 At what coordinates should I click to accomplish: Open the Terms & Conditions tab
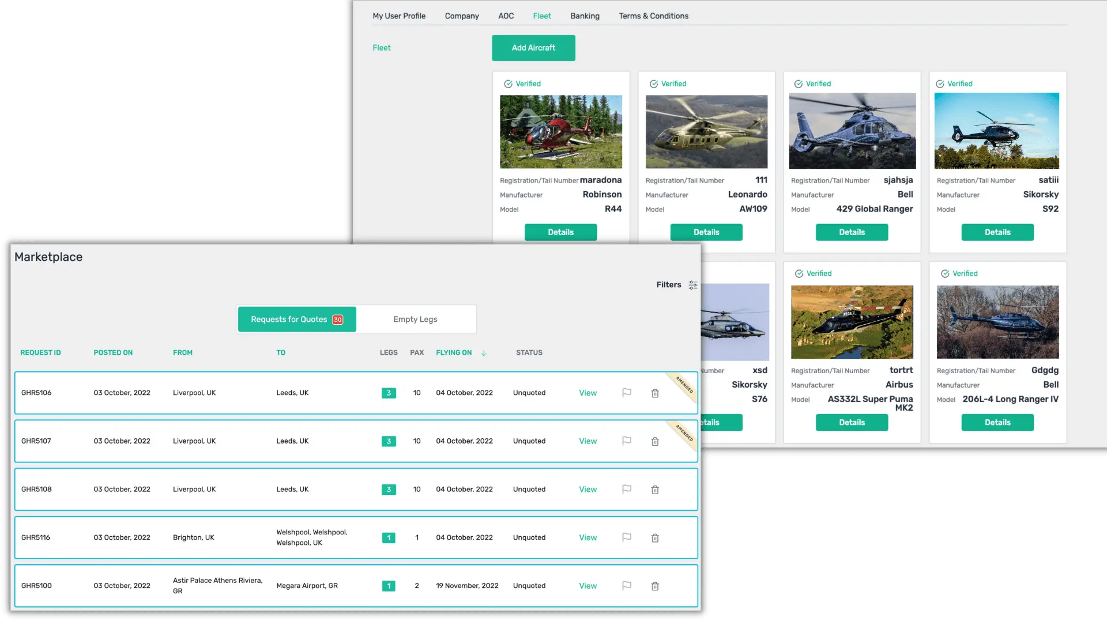[653, 16]
